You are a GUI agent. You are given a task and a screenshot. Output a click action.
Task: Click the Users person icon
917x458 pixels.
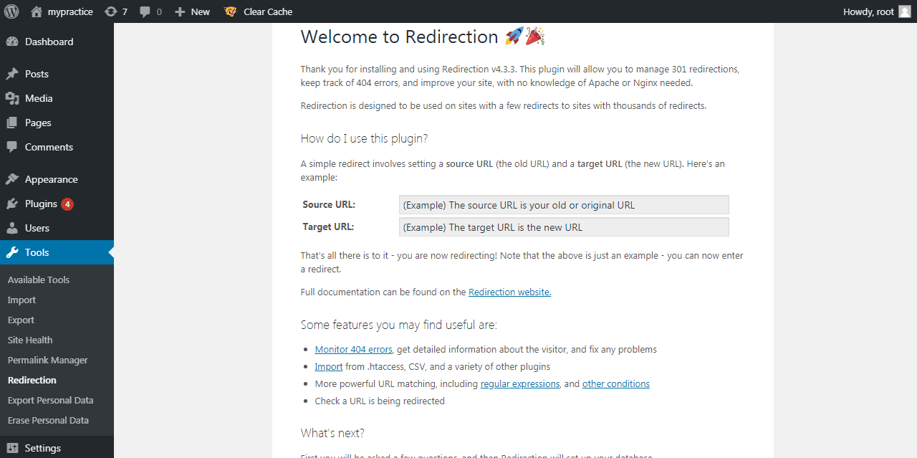(x=12, y=228)
